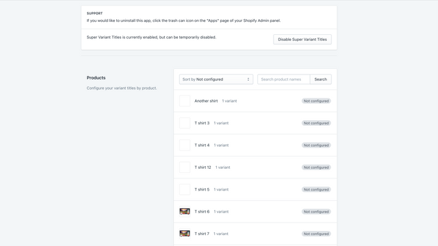Click the Not configured badge for T shirt 6
This screenshot has height=246, width=438.
(316, 212)
